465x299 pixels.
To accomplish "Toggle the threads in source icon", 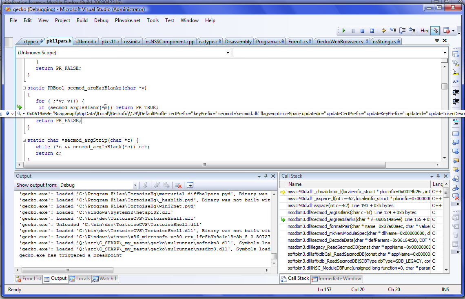I will [435, 31].
